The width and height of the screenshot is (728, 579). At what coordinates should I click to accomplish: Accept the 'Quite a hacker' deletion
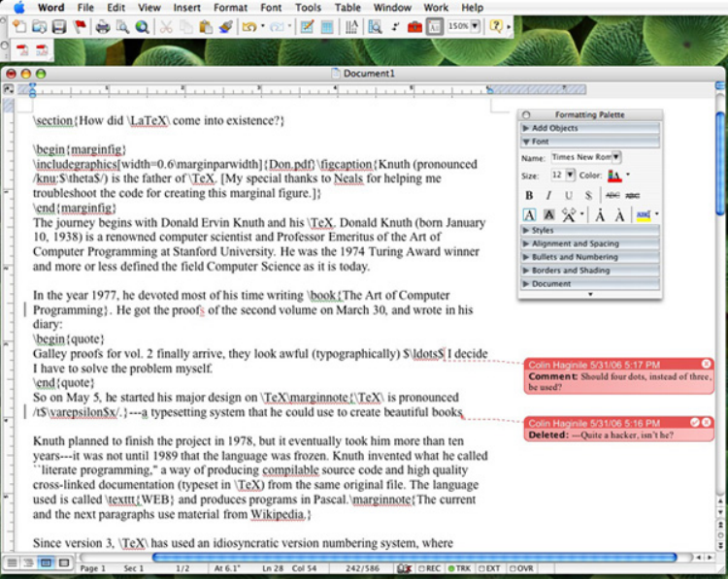coord(695,422)
